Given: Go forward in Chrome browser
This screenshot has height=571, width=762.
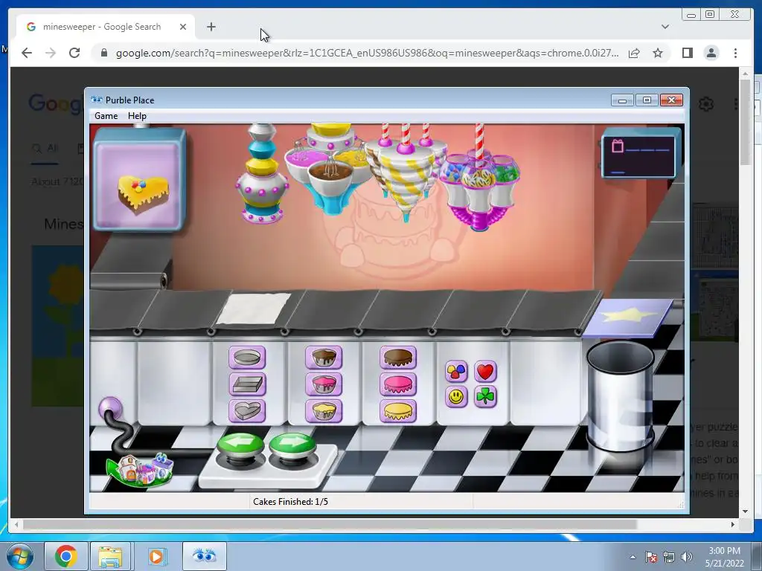Looking at the screenshot, I should point(51,53).
